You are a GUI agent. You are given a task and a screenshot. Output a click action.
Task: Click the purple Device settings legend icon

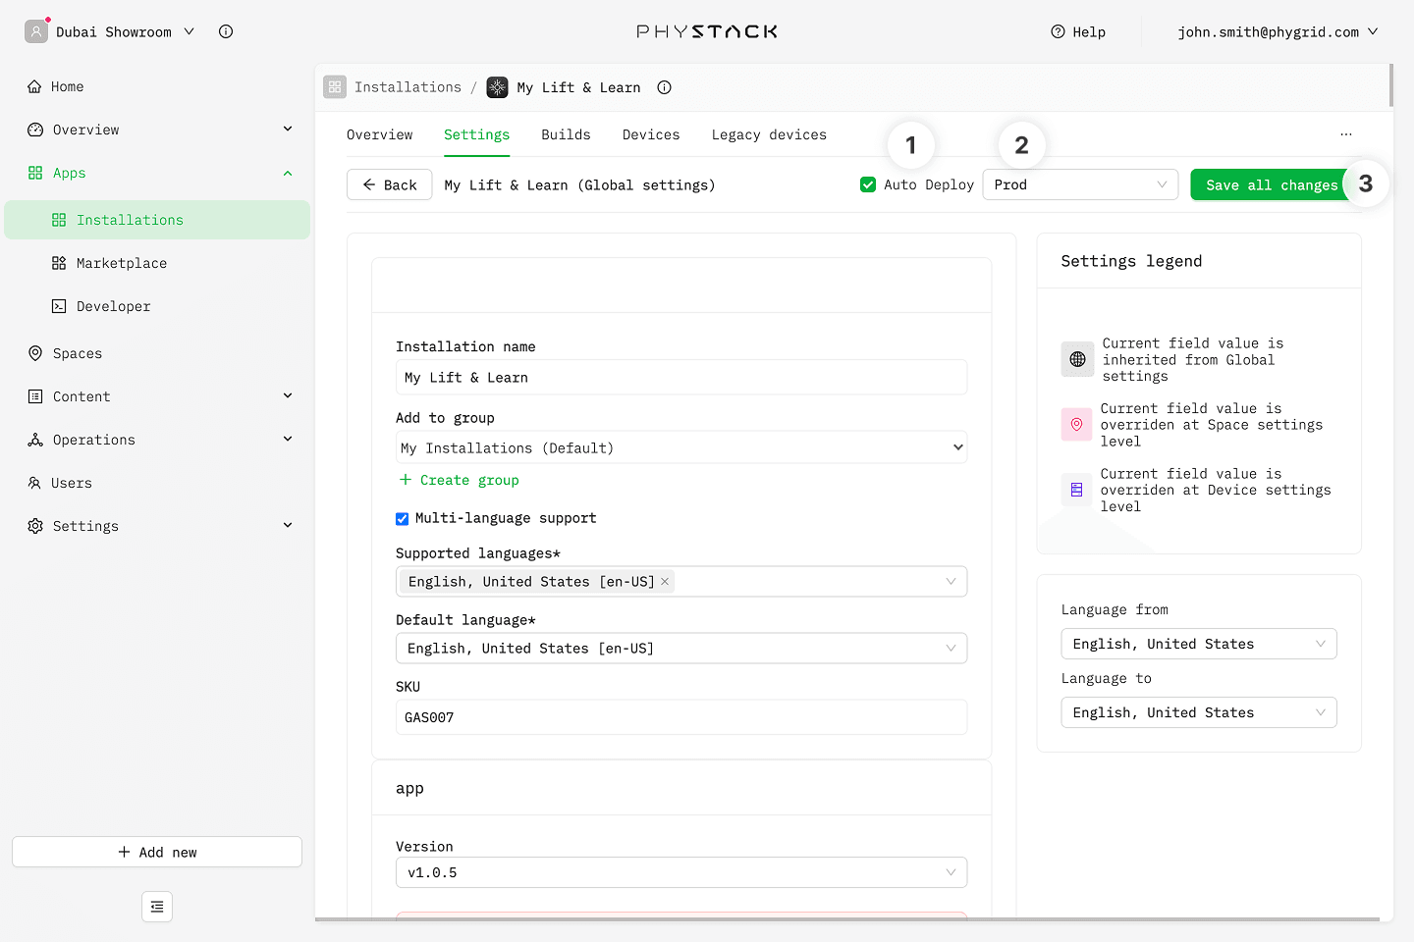(x=1076, y=490)
